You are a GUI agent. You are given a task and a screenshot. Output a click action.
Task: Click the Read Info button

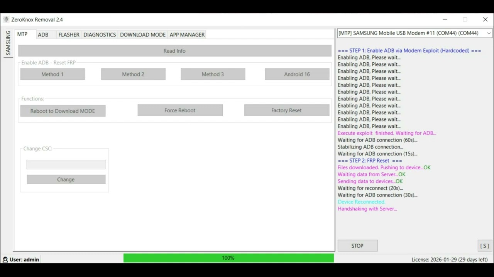click(x=174, y=51)
